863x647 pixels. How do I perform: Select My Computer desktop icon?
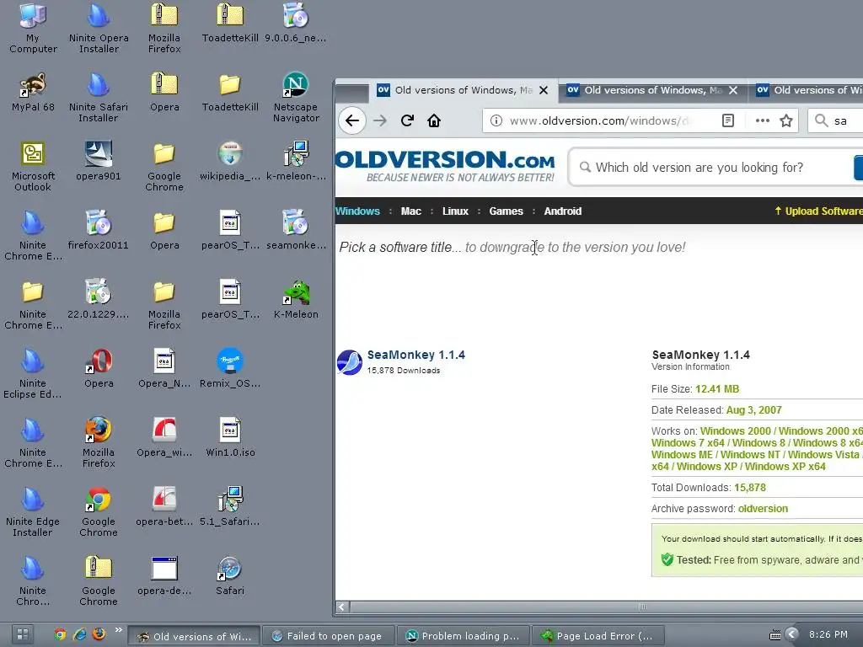point(33,29)
